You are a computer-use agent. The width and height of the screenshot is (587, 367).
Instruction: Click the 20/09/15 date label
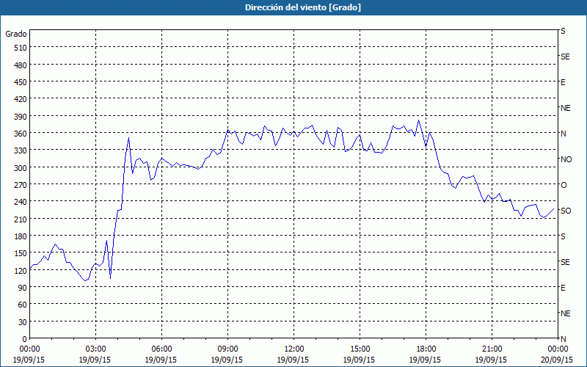click(x=557, y=360)
